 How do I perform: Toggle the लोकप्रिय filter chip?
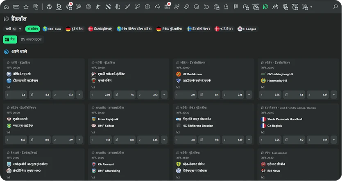tap(32, 29)
